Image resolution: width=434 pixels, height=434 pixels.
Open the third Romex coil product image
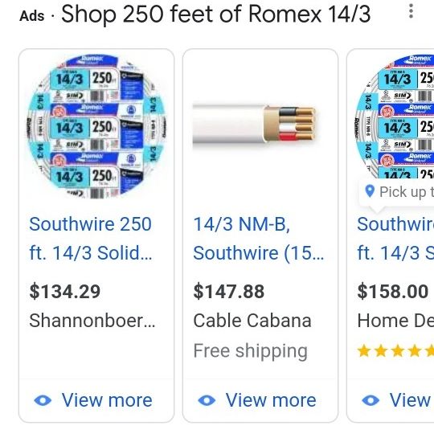(x=394, y=117)
